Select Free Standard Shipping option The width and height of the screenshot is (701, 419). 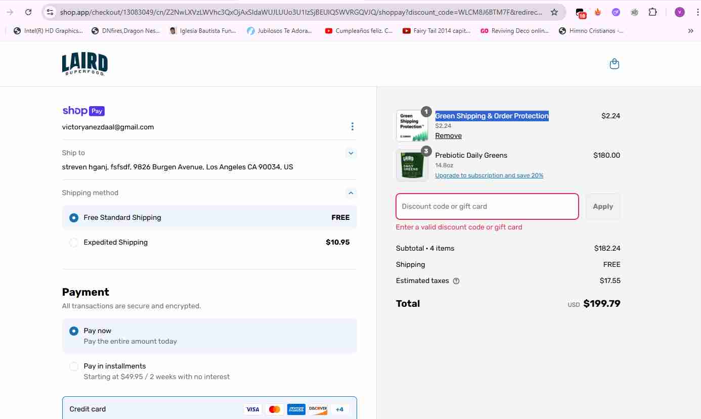pos(209,217)
